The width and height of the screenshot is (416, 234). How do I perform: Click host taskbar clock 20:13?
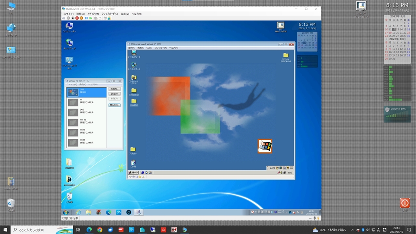click(x=396, y=230)
